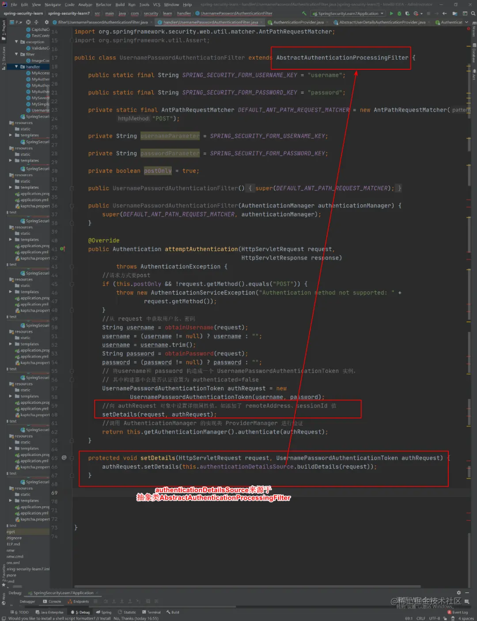
Task: Open the run configuration dropdown
Action: pos(348,14)
